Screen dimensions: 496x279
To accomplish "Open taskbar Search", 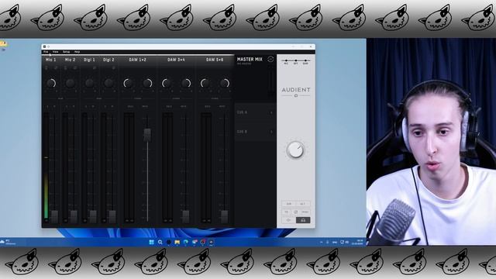I will pyautogui.click(x=160, y=243).
